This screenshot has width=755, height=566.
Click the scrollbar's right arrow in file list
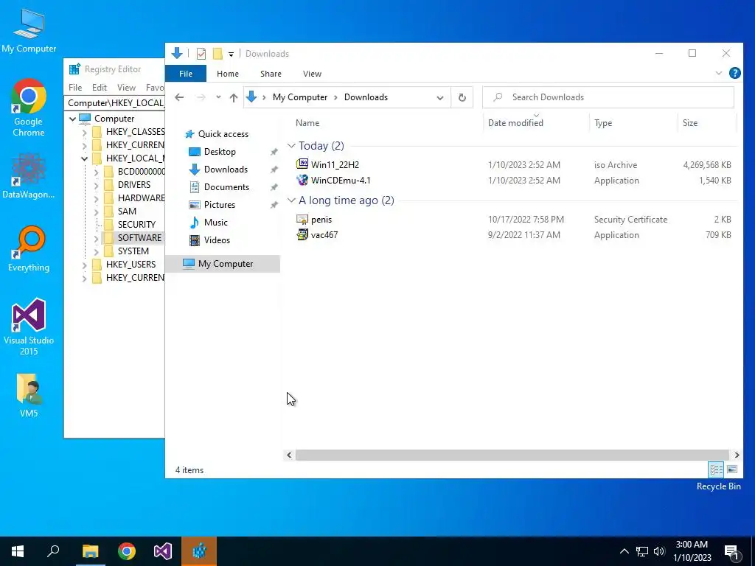pyautogui.click(x=737, y=455)
